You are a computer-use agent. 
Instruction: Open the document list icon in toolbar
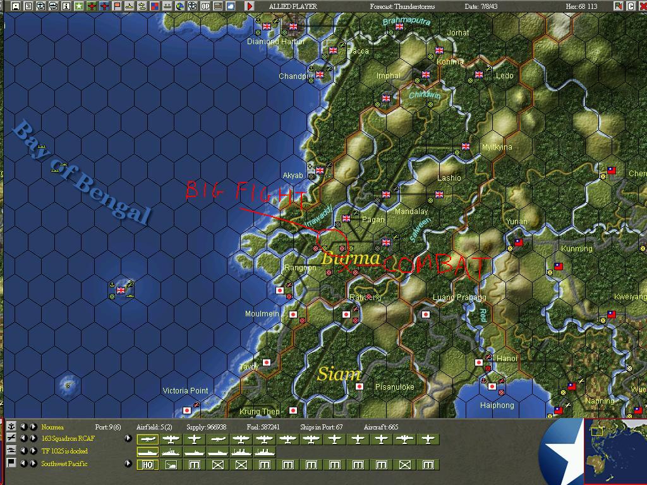click(x=28, y=6)
